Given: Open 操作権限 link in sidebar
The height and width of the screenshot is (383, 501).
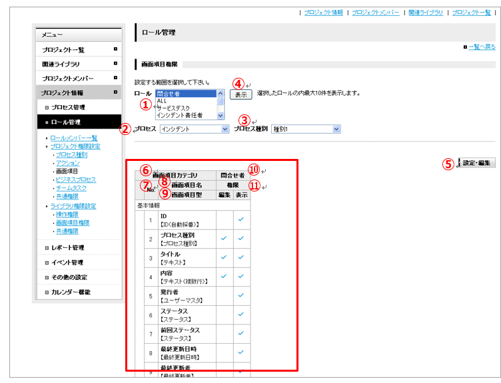Looking at the screenshot, I should (67, 214).
